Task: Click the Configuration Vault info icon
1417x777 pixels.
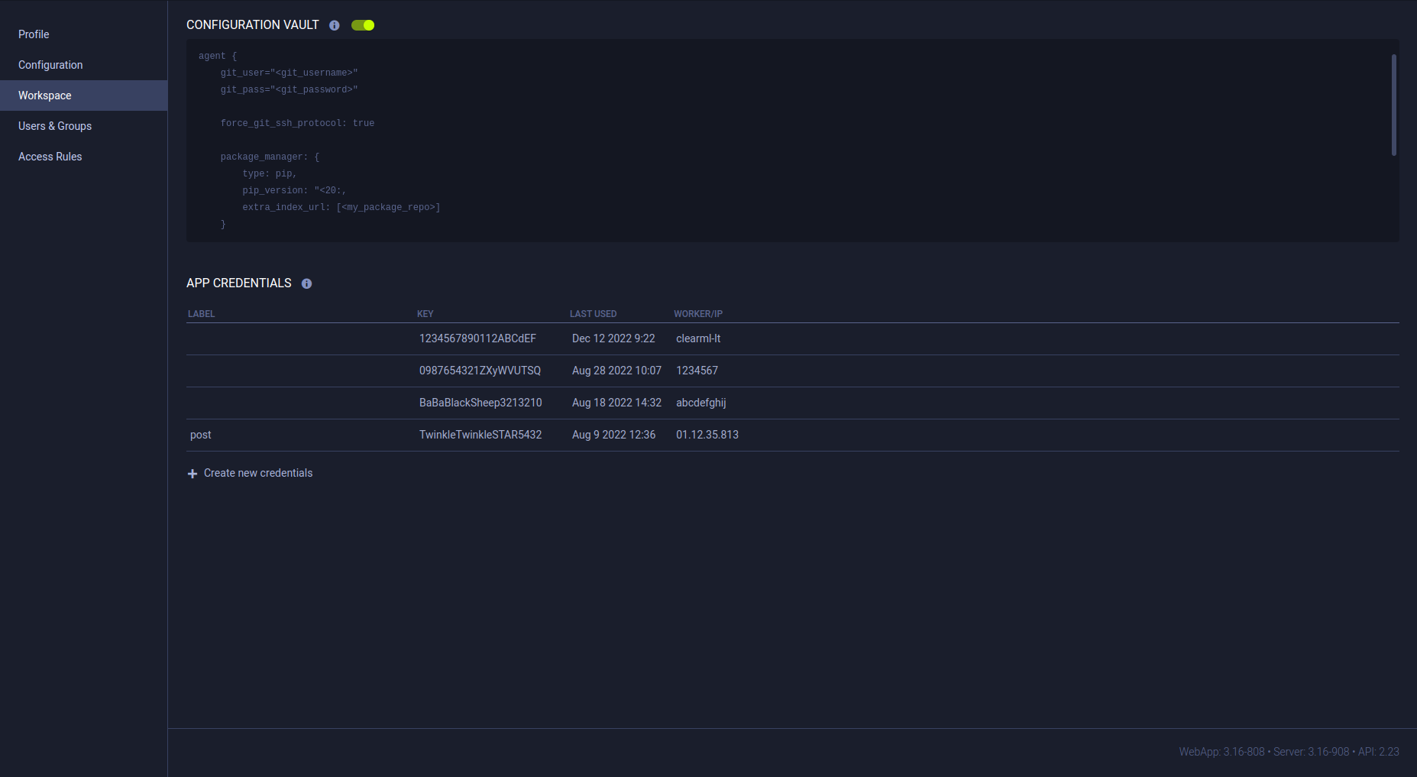Action: (x=334, y=25)
